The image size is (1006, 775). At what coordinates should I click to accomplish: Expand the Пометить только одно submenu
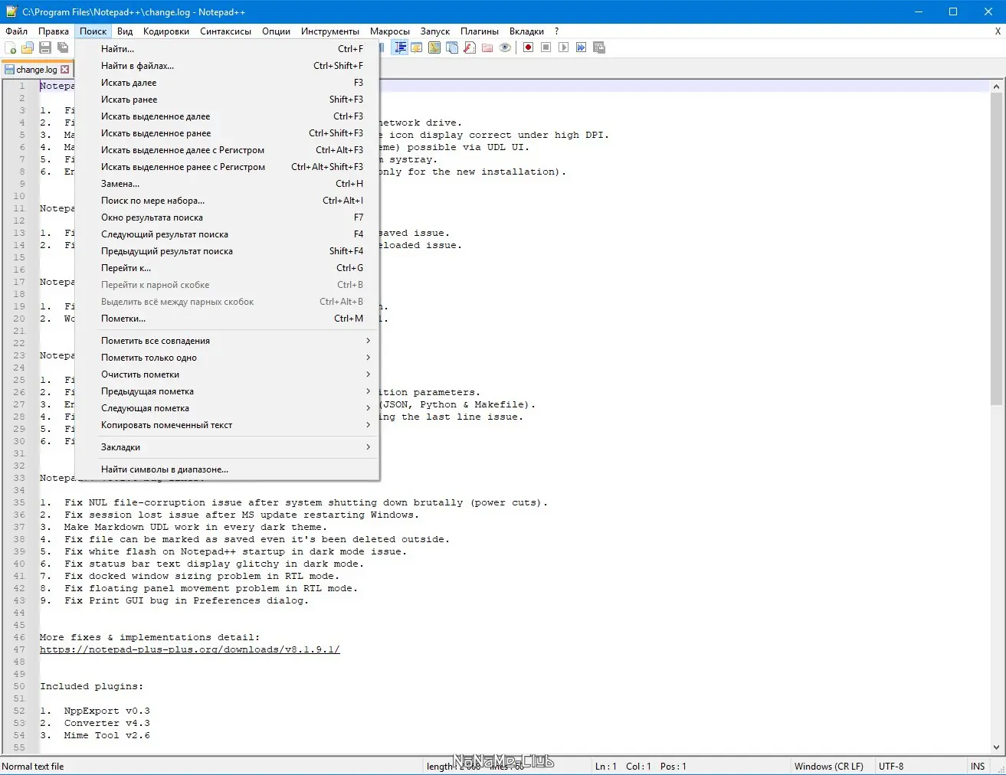pyautogui.click(x=228, y=358)
